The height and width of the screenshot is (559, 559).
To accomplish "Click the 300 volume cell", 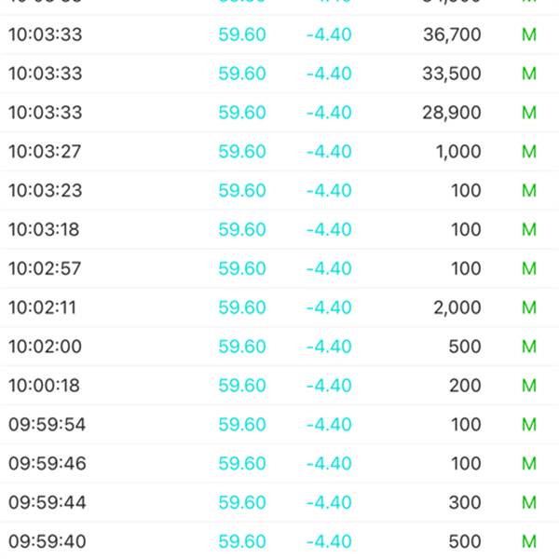I will 465,502.
